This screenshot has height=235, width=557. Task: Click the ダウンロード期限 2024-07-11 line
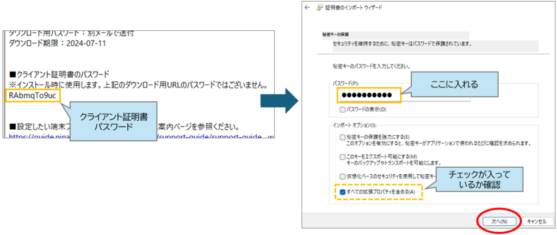[x=57, y=43]
